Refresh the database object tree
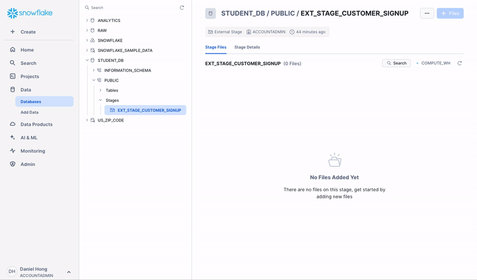 tap(182, 8)
